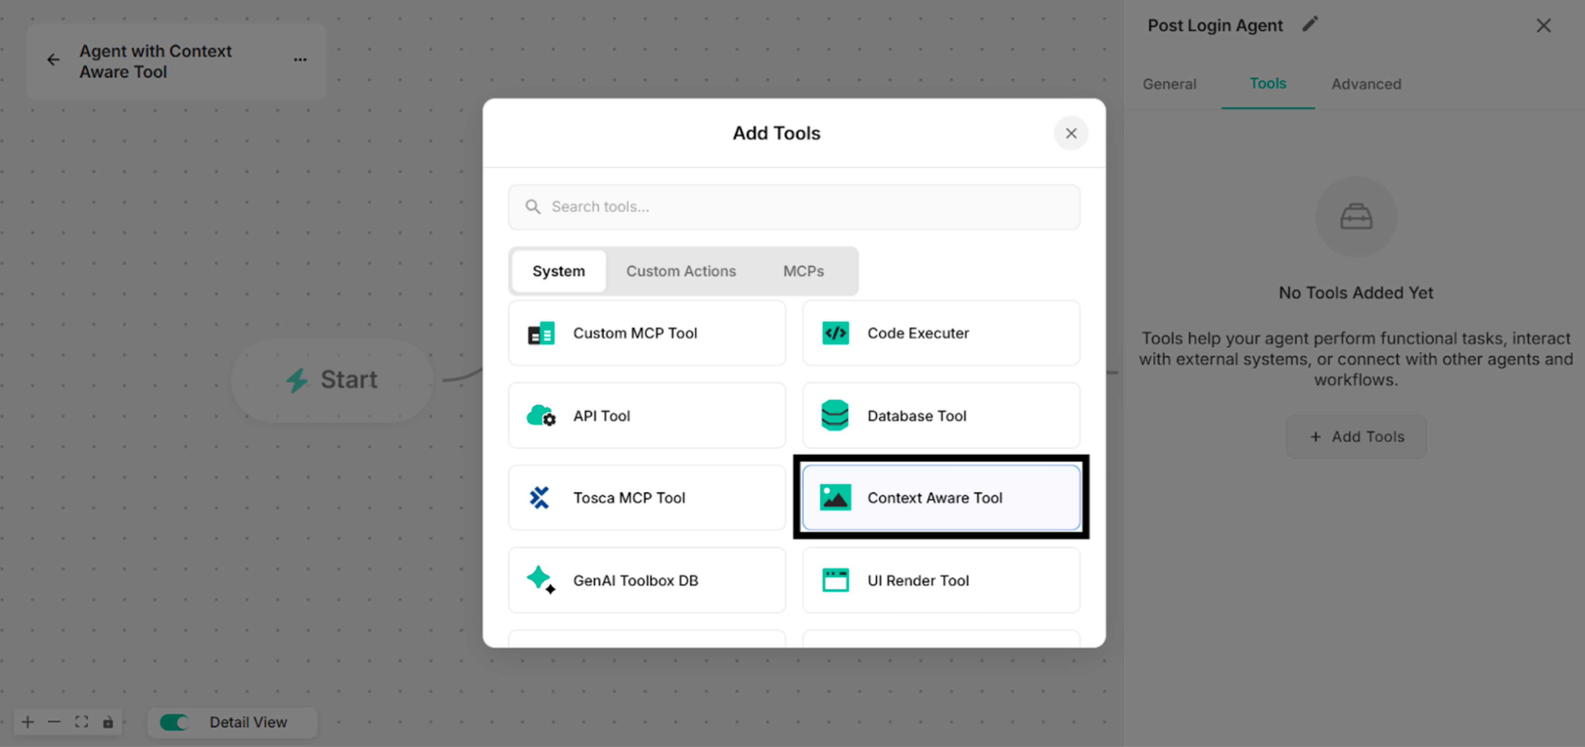The width and height of the screenshot is (1585, 747).
Task: Click the Post Login Agent title text
Action: pos(1215,25)
